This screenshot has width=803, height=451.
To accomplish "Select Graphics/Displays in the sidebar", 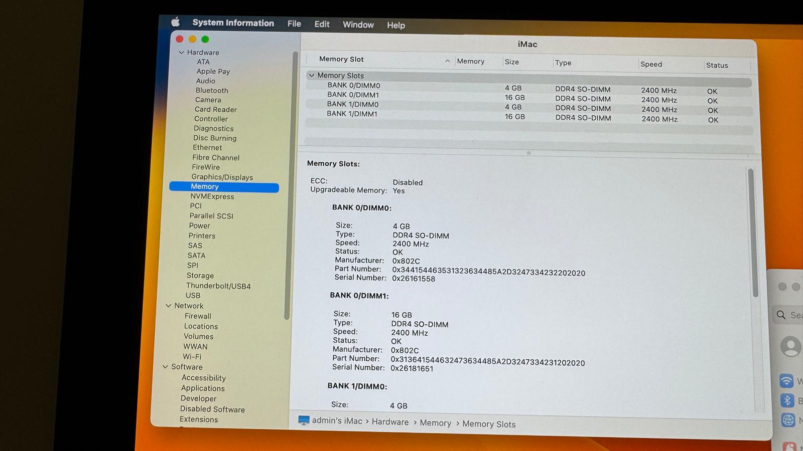I will pos(222,177).
